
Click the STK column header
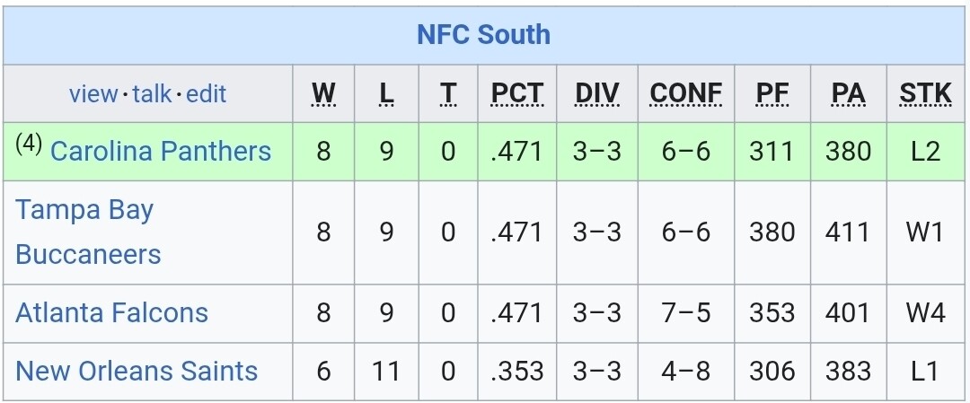925,93
